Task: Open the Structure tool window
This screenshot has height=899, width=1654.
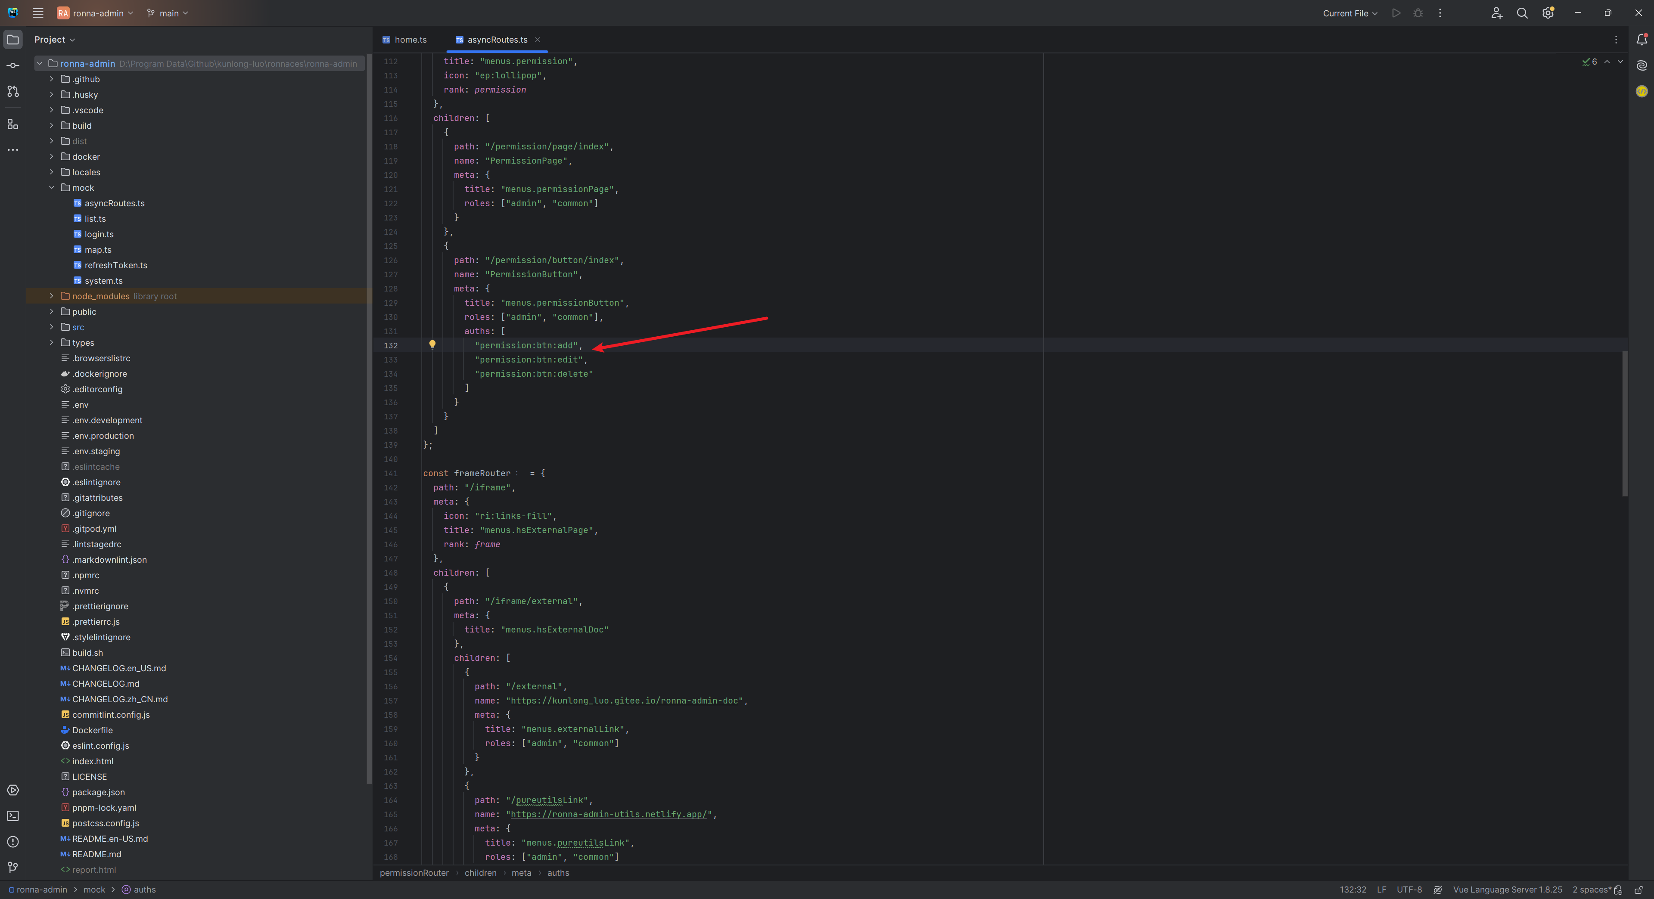Action: point(13,124)
